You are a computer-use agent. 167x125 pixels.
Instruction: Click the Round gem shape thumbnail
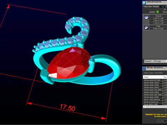pos(146,17)
